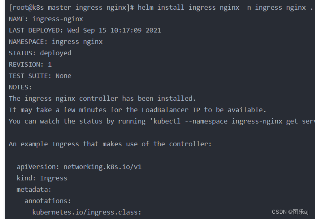Click the CSDN @图乐aj watermark
The image size is (315, 219).
point(290,212)
